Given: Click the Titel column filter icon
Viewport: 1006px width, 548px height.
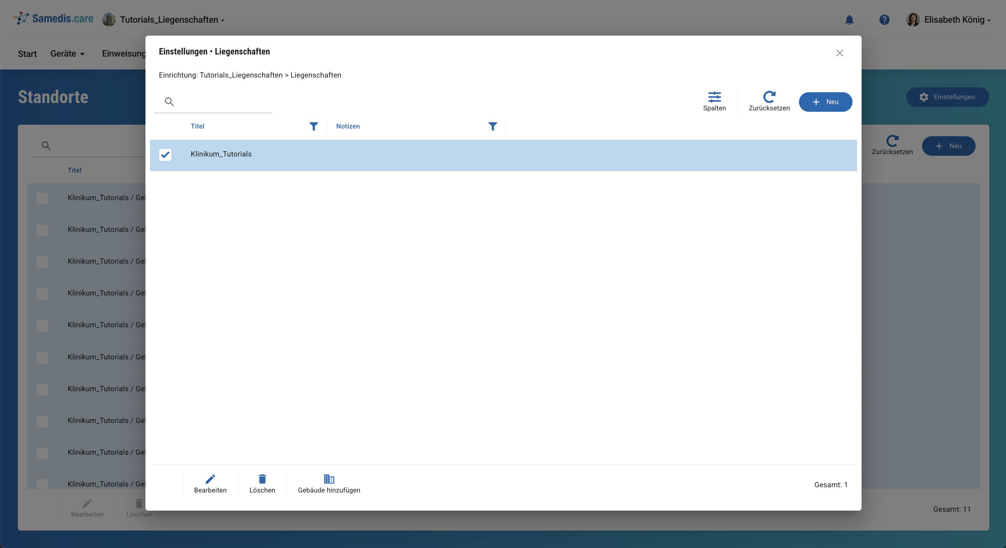Looking at the screenshot, I should pyautogui.click(x=314, y=126).
